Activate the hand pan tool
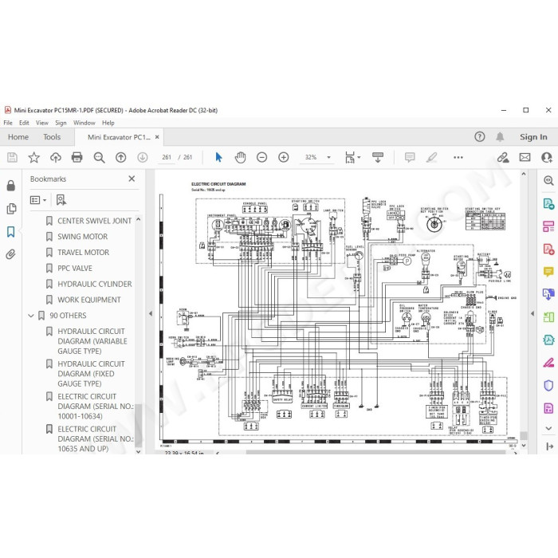Image resolution: width=558 pixels, height=558 pixels. click(x=240, y=157)
